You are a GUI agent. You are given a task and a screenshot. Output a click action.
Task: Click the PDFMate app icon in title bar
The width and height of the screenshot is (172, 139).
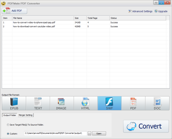click(x=3, y=3)
